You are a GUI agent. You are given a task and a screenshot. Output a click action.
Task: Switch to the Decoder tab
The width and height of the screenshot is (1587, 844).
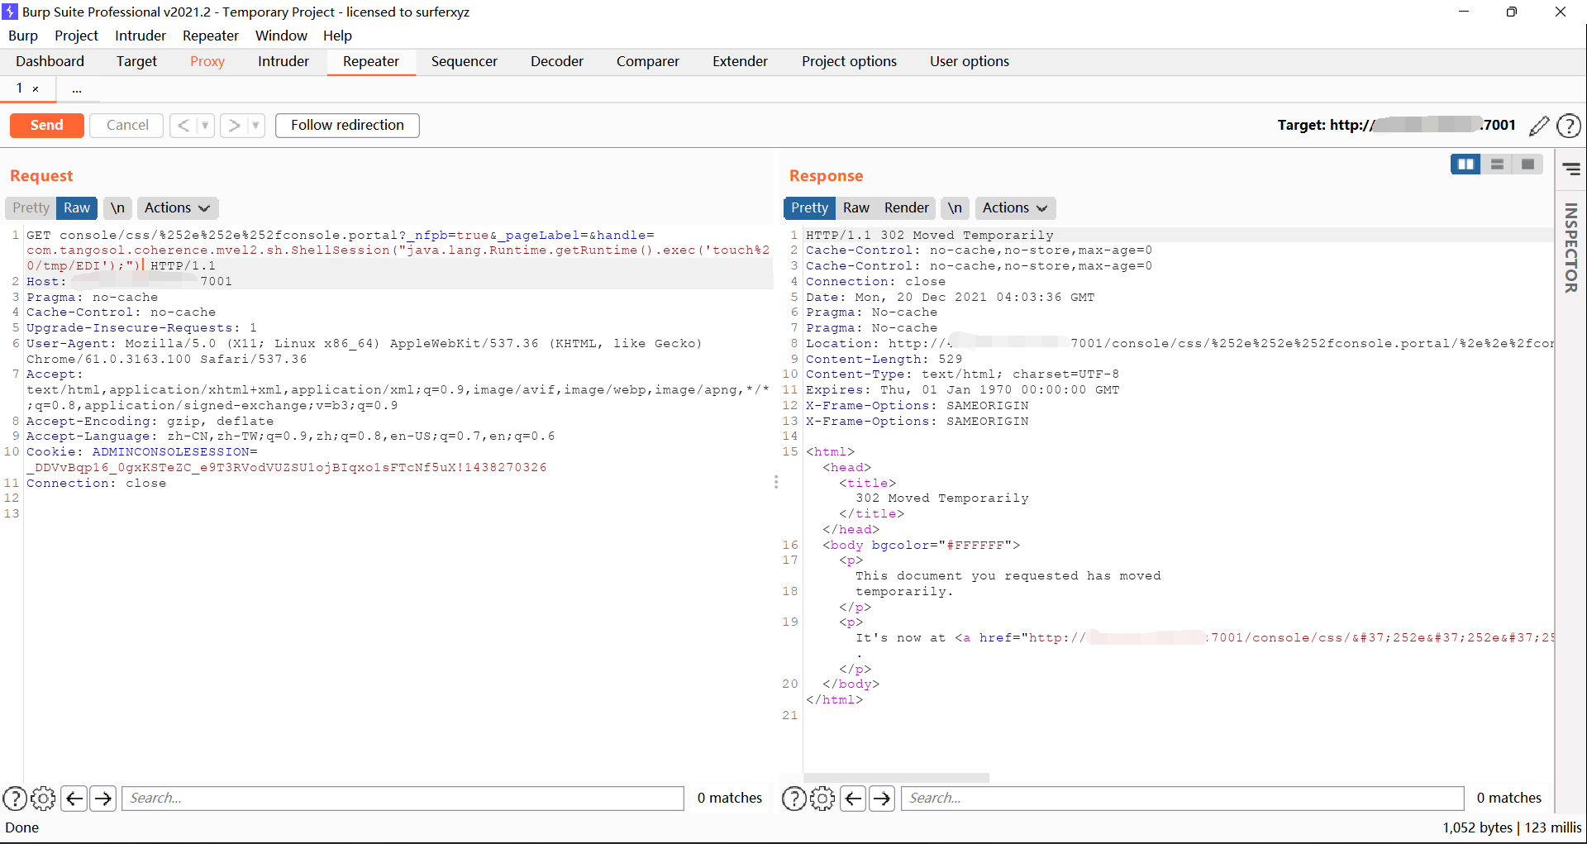point(557,62)
